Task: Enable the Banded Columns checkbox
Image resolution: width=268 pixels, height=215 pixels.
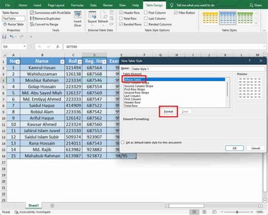Action: [x=146, y=24]
